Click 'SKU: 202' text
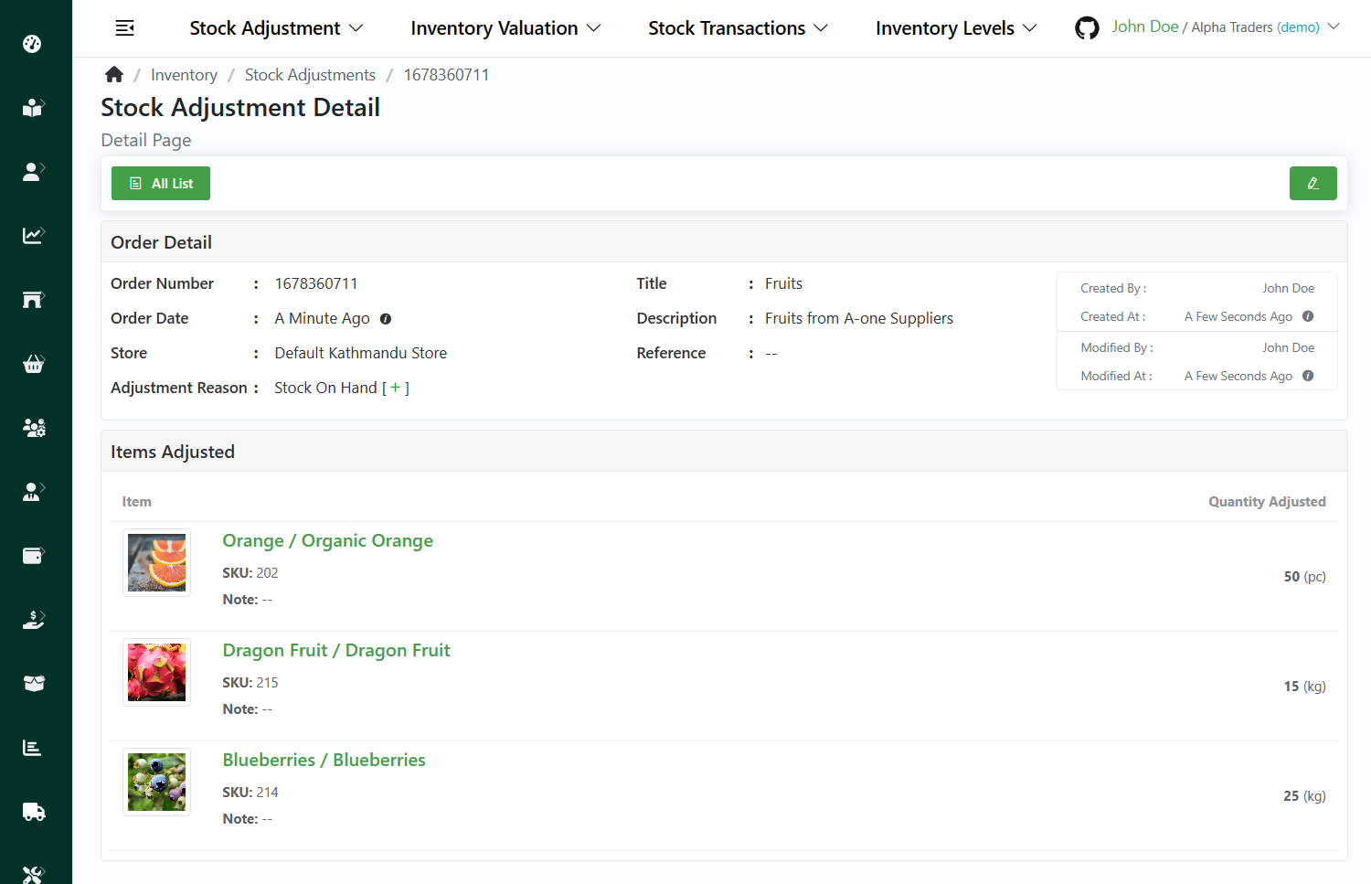Screen dimensions: 1371x884 coord(250,573)
